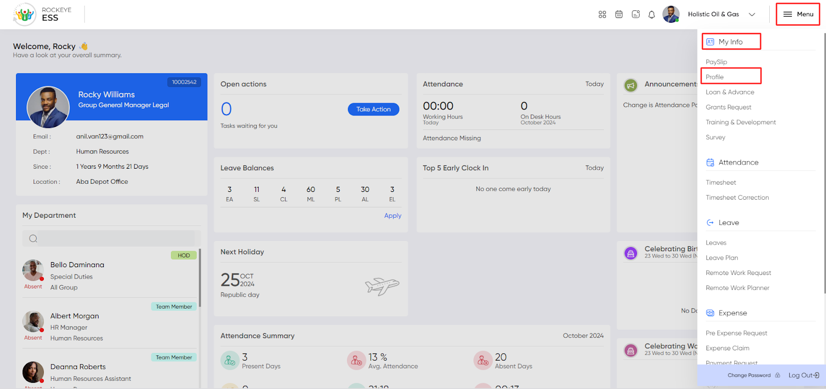826x389 pixels.
Task: Click the Celebrating Birthday cake icon
Action: (631, 253)
